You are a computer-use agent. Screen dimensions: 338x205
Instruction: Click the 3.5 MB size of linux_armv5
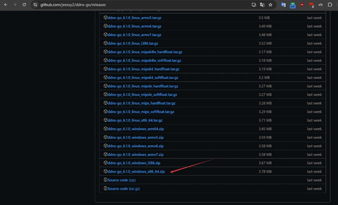tap(264, 18)
